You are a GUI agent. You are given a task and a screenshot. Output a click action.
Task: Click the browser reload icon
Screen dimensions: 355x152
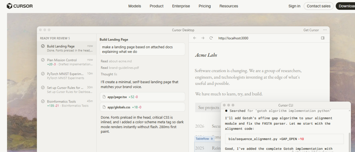211,38
